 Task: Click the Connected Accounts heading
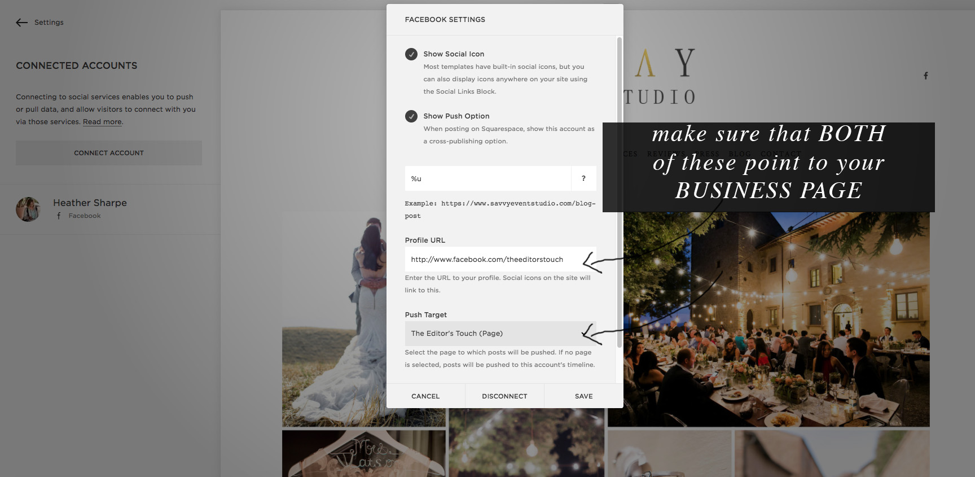click(x=77, y=65)
